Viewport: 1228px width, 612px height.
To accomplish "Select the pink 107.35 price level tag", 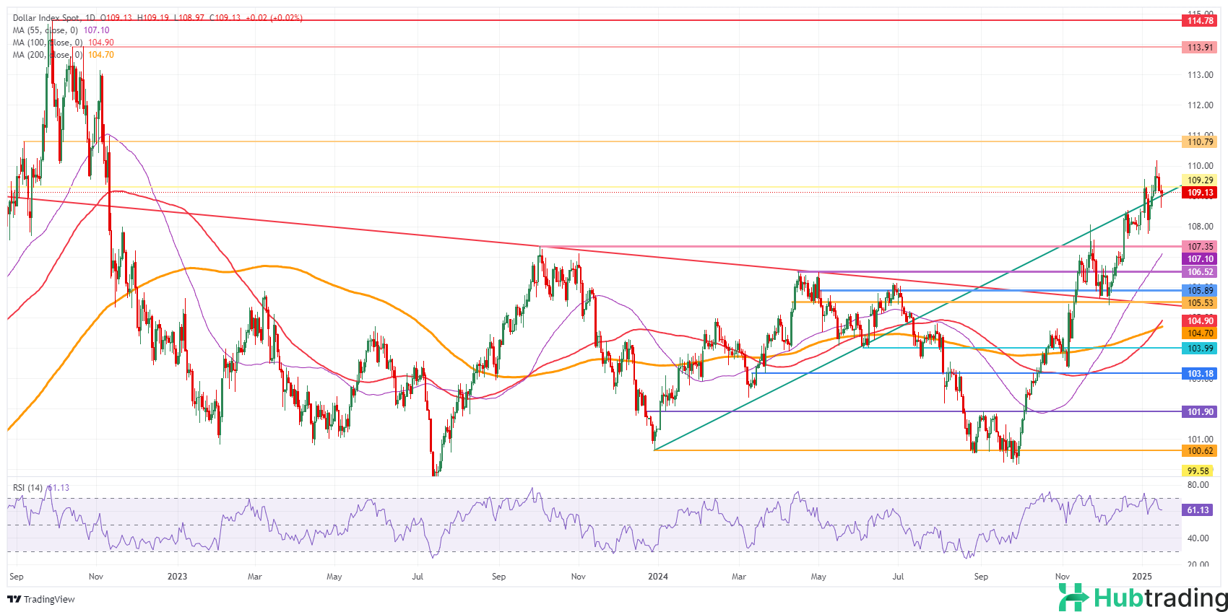I will [1200, 247].
